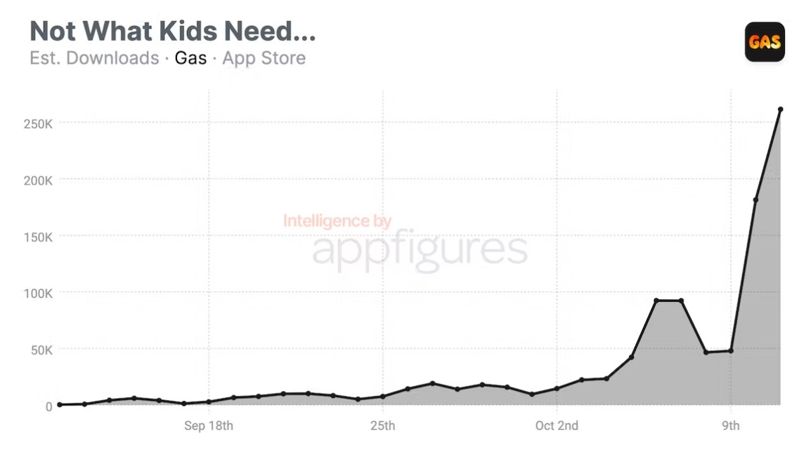Screen dimensions: 799x457
Task: Click the first data point on the line
Action: pyautogui.click(x=60, y=404)
